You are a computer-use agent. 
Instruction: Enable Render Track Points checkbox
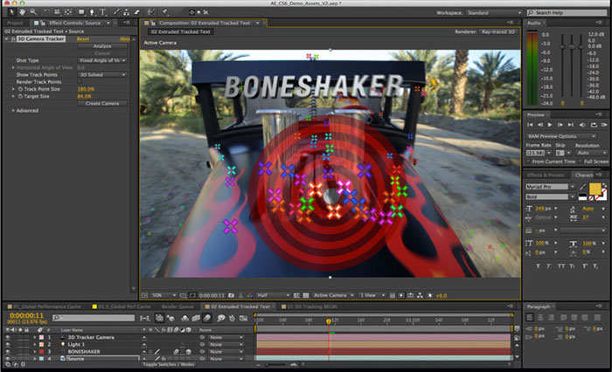coord(80,82)
